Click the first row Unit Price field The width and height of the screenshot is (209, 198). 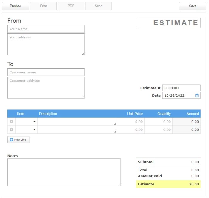(x=130, y=122)
